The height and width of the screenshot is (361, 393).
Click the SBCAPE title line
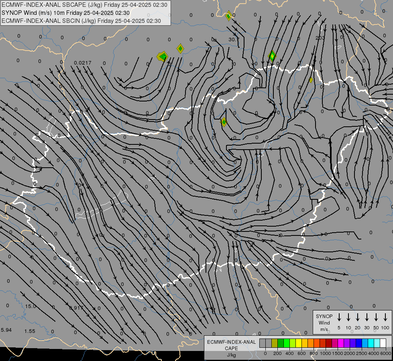(84, 5)
